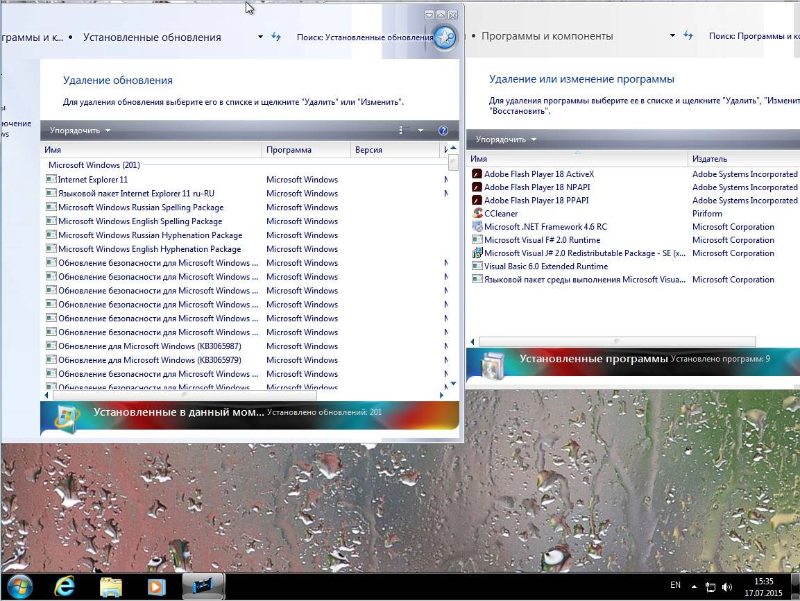This screenshot has height=601, width=800.
Task: Click the network tray icon
Action: pos(710,587)
